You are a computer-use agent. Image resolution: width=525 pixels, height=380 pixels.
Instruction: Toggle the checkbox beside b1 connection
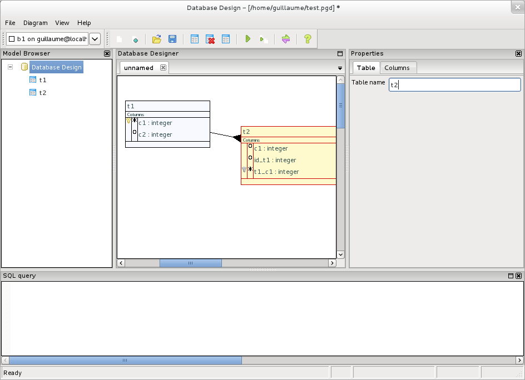point(12,39)
